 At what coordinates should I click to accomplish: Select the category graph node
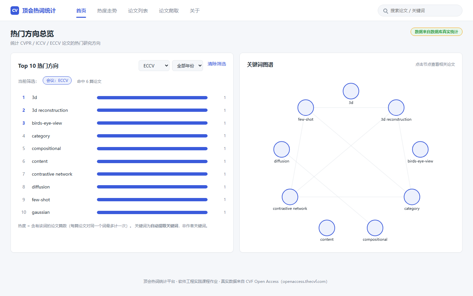tap(412, 197)
